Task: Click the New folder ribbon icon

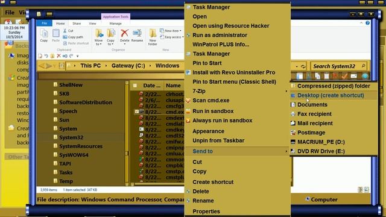Action: 153,33
